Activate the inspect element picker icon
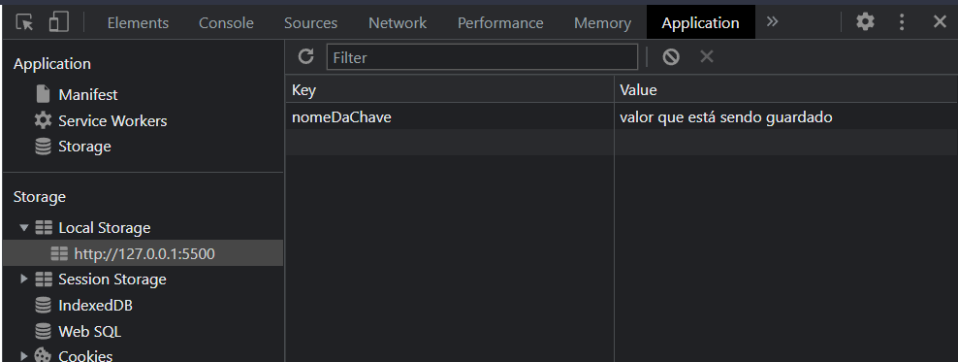The width and height of the screenshot is (958, 362). (24, 22)
